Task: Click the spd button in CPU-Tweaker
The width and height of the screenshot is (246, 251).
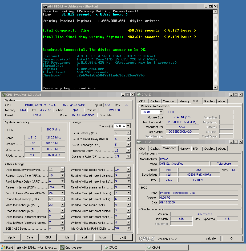Action: tap(84, 237)
